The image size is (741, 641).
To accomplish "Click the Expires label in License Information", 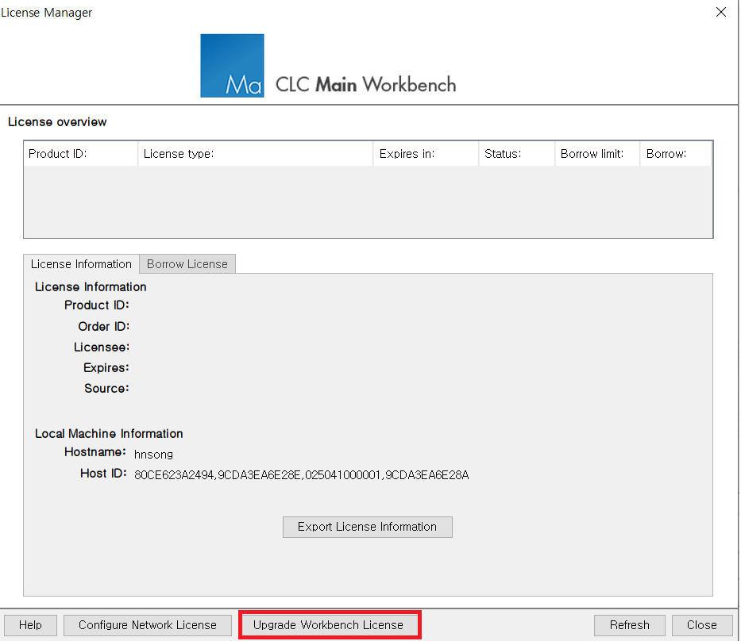I will coord(106,367).
